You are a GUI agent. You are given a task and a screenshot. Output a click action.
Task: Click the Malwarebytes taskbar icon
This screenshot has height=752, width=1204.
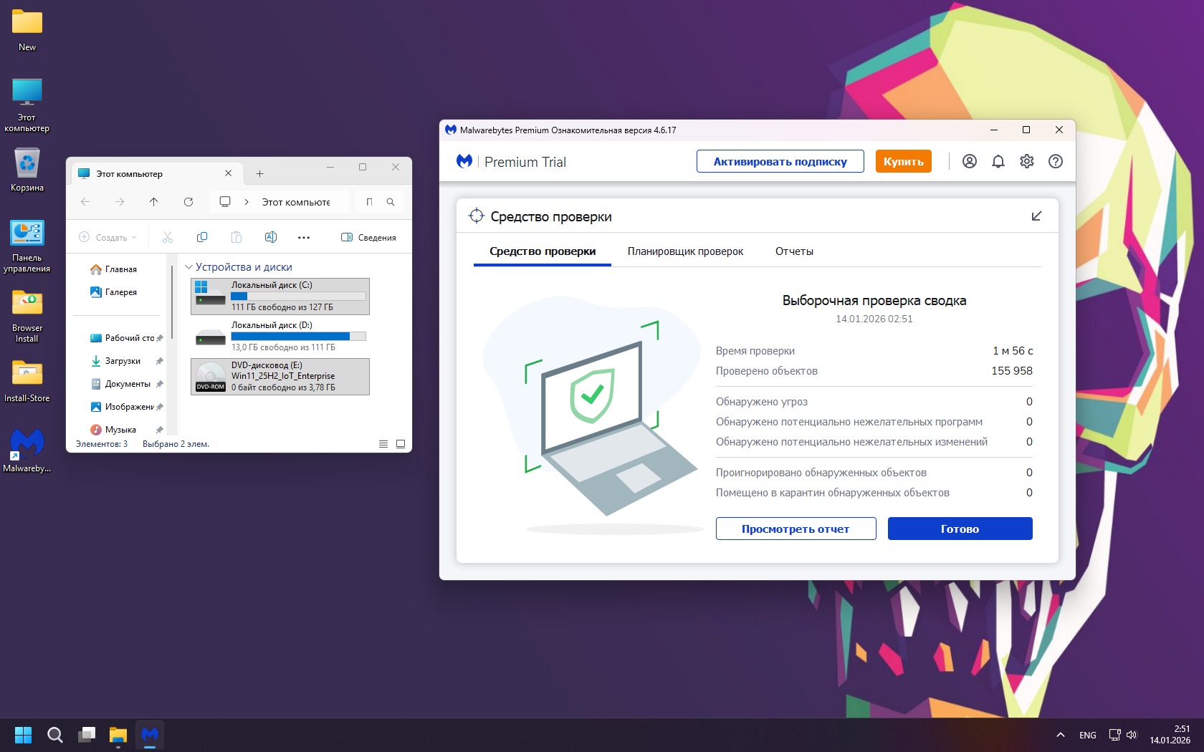(x=150, y=735)
